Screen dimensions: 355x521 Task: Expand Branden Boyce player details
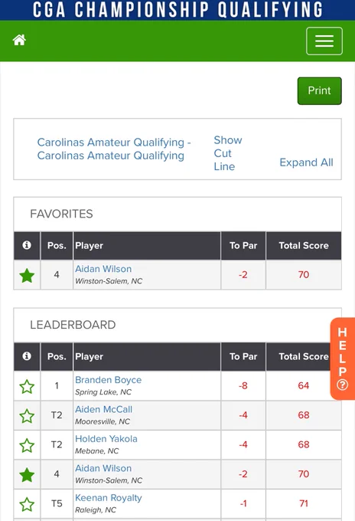point(108,380)
